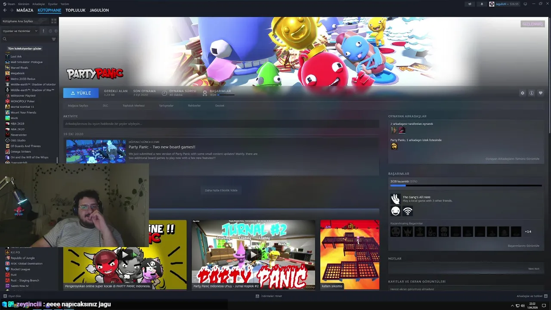
Task: Click the Yeni Not button
Action: click(x=533, y=269)
